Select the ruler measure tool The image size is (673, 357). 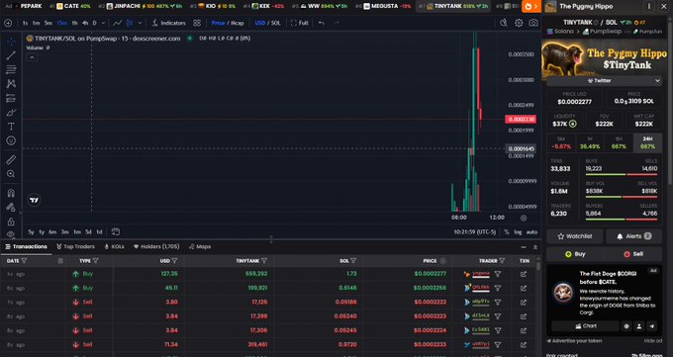[x=11, y=159]
